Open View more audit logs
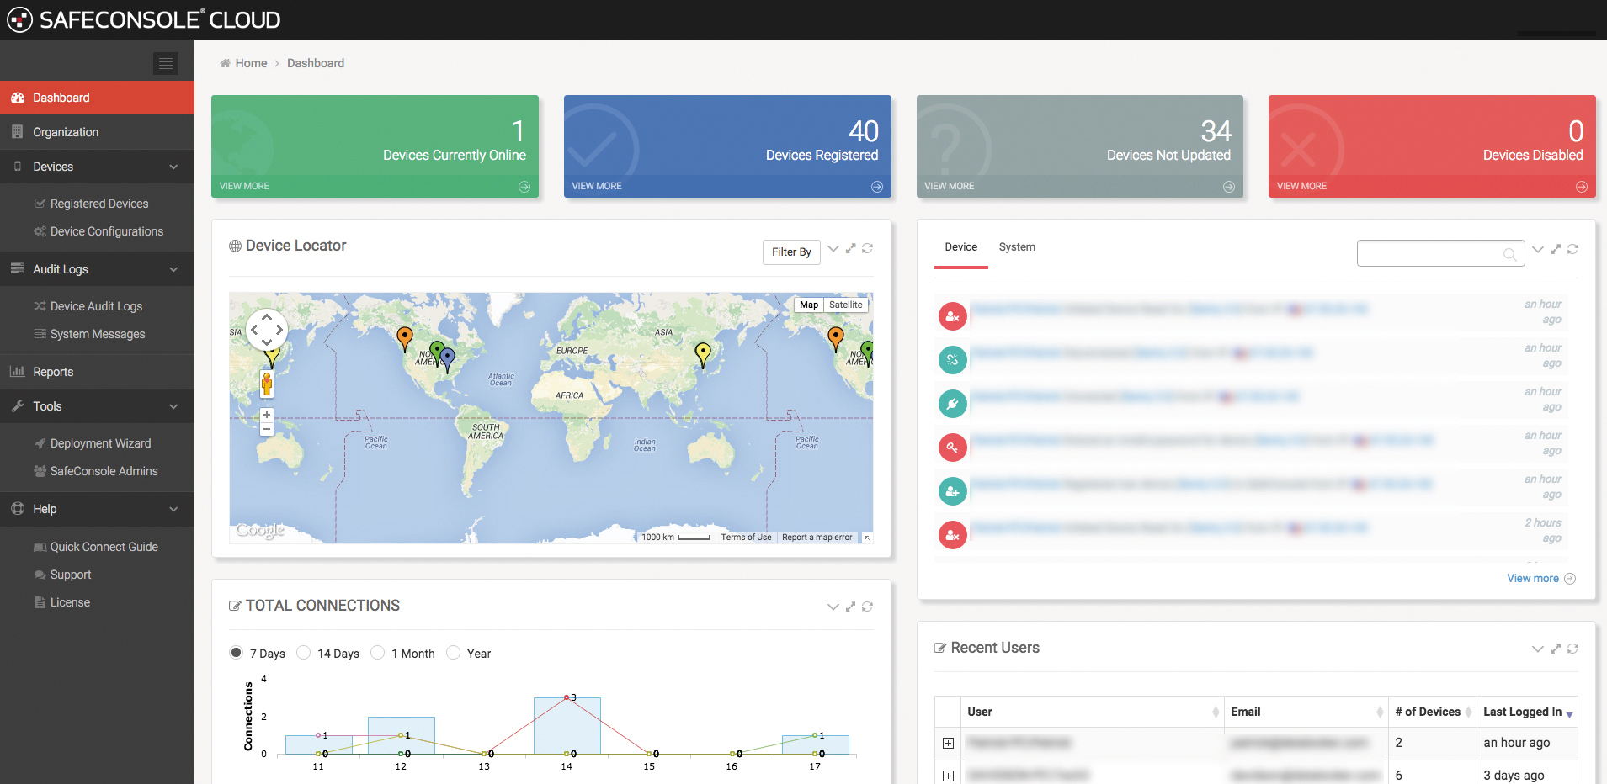This screenshot has height=784, width=1607. click(1540, 579)
